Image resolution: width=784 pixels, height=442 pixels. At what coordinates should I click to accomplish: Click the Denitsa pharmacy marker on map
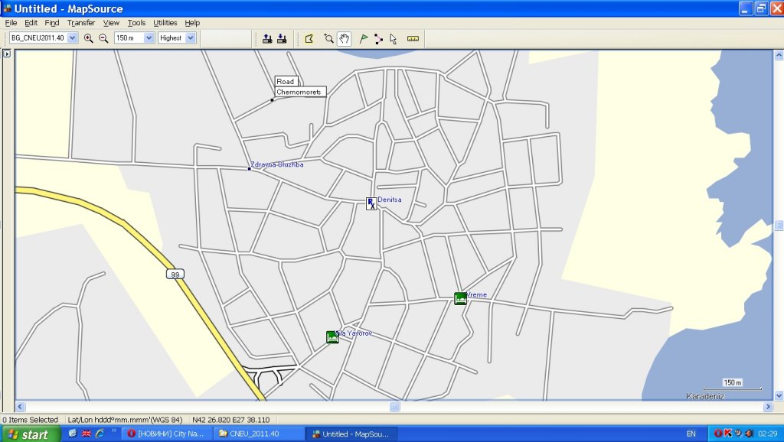tap(371, 203)
